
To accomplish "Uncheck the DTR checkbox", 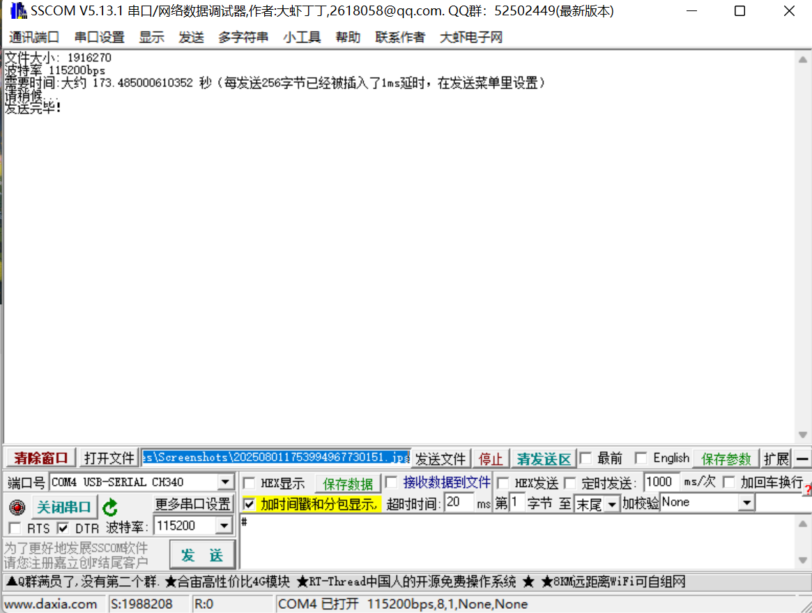I will 63,527.
